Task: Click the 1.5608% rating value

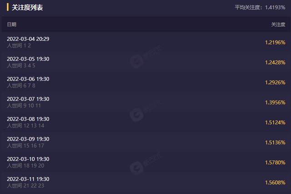Action: (x=275, y=183)
